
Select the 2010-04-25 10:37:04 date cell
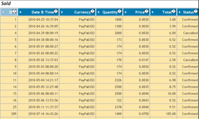43,20
